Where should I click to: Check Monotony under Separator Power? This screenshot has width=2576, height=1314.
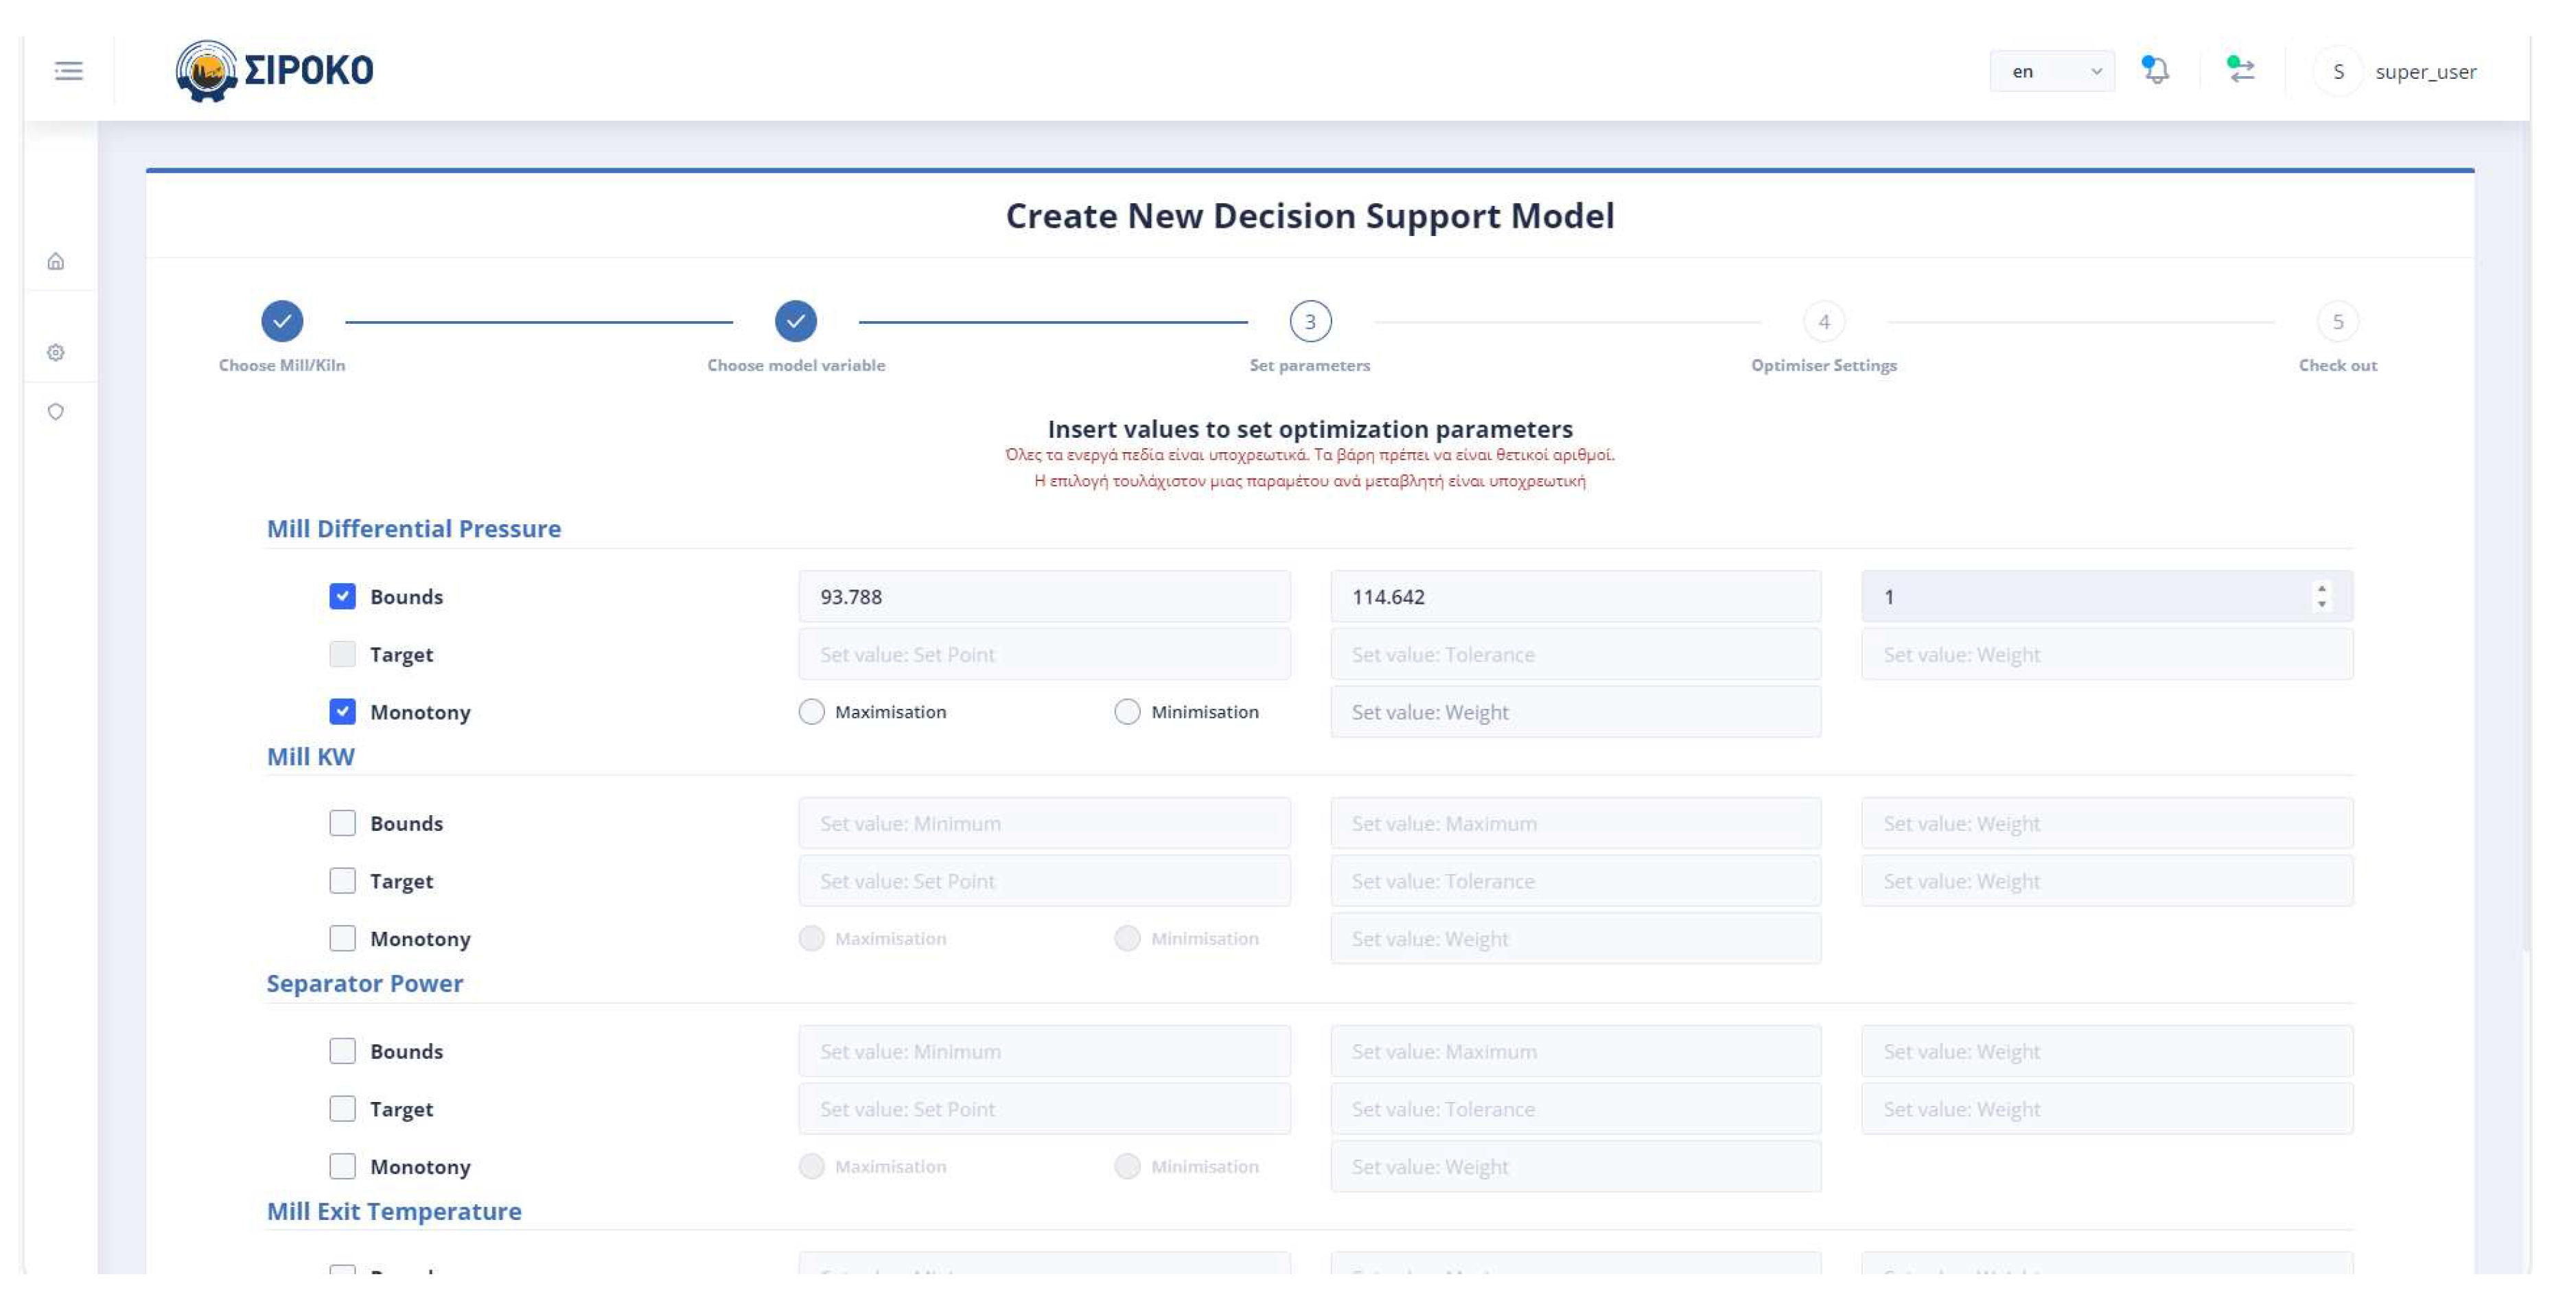pyautogui.click(x=342, y=1167)
